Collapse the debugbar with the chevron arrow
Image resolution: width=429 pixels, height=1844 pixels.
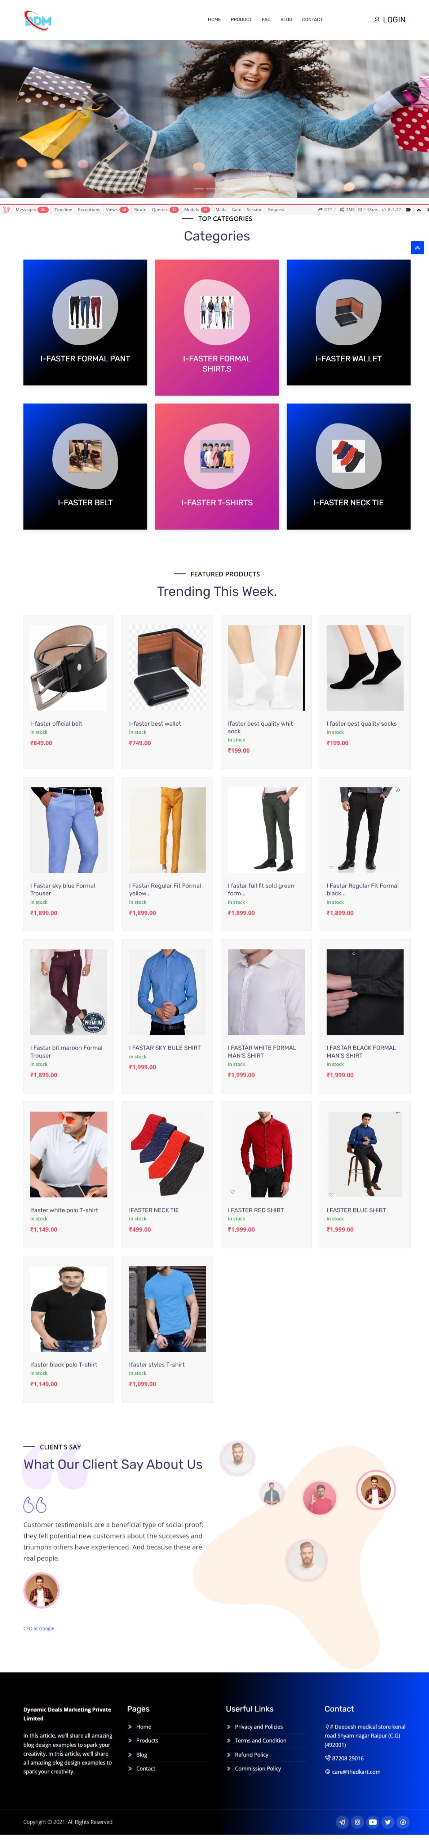(x=418, y=210)
